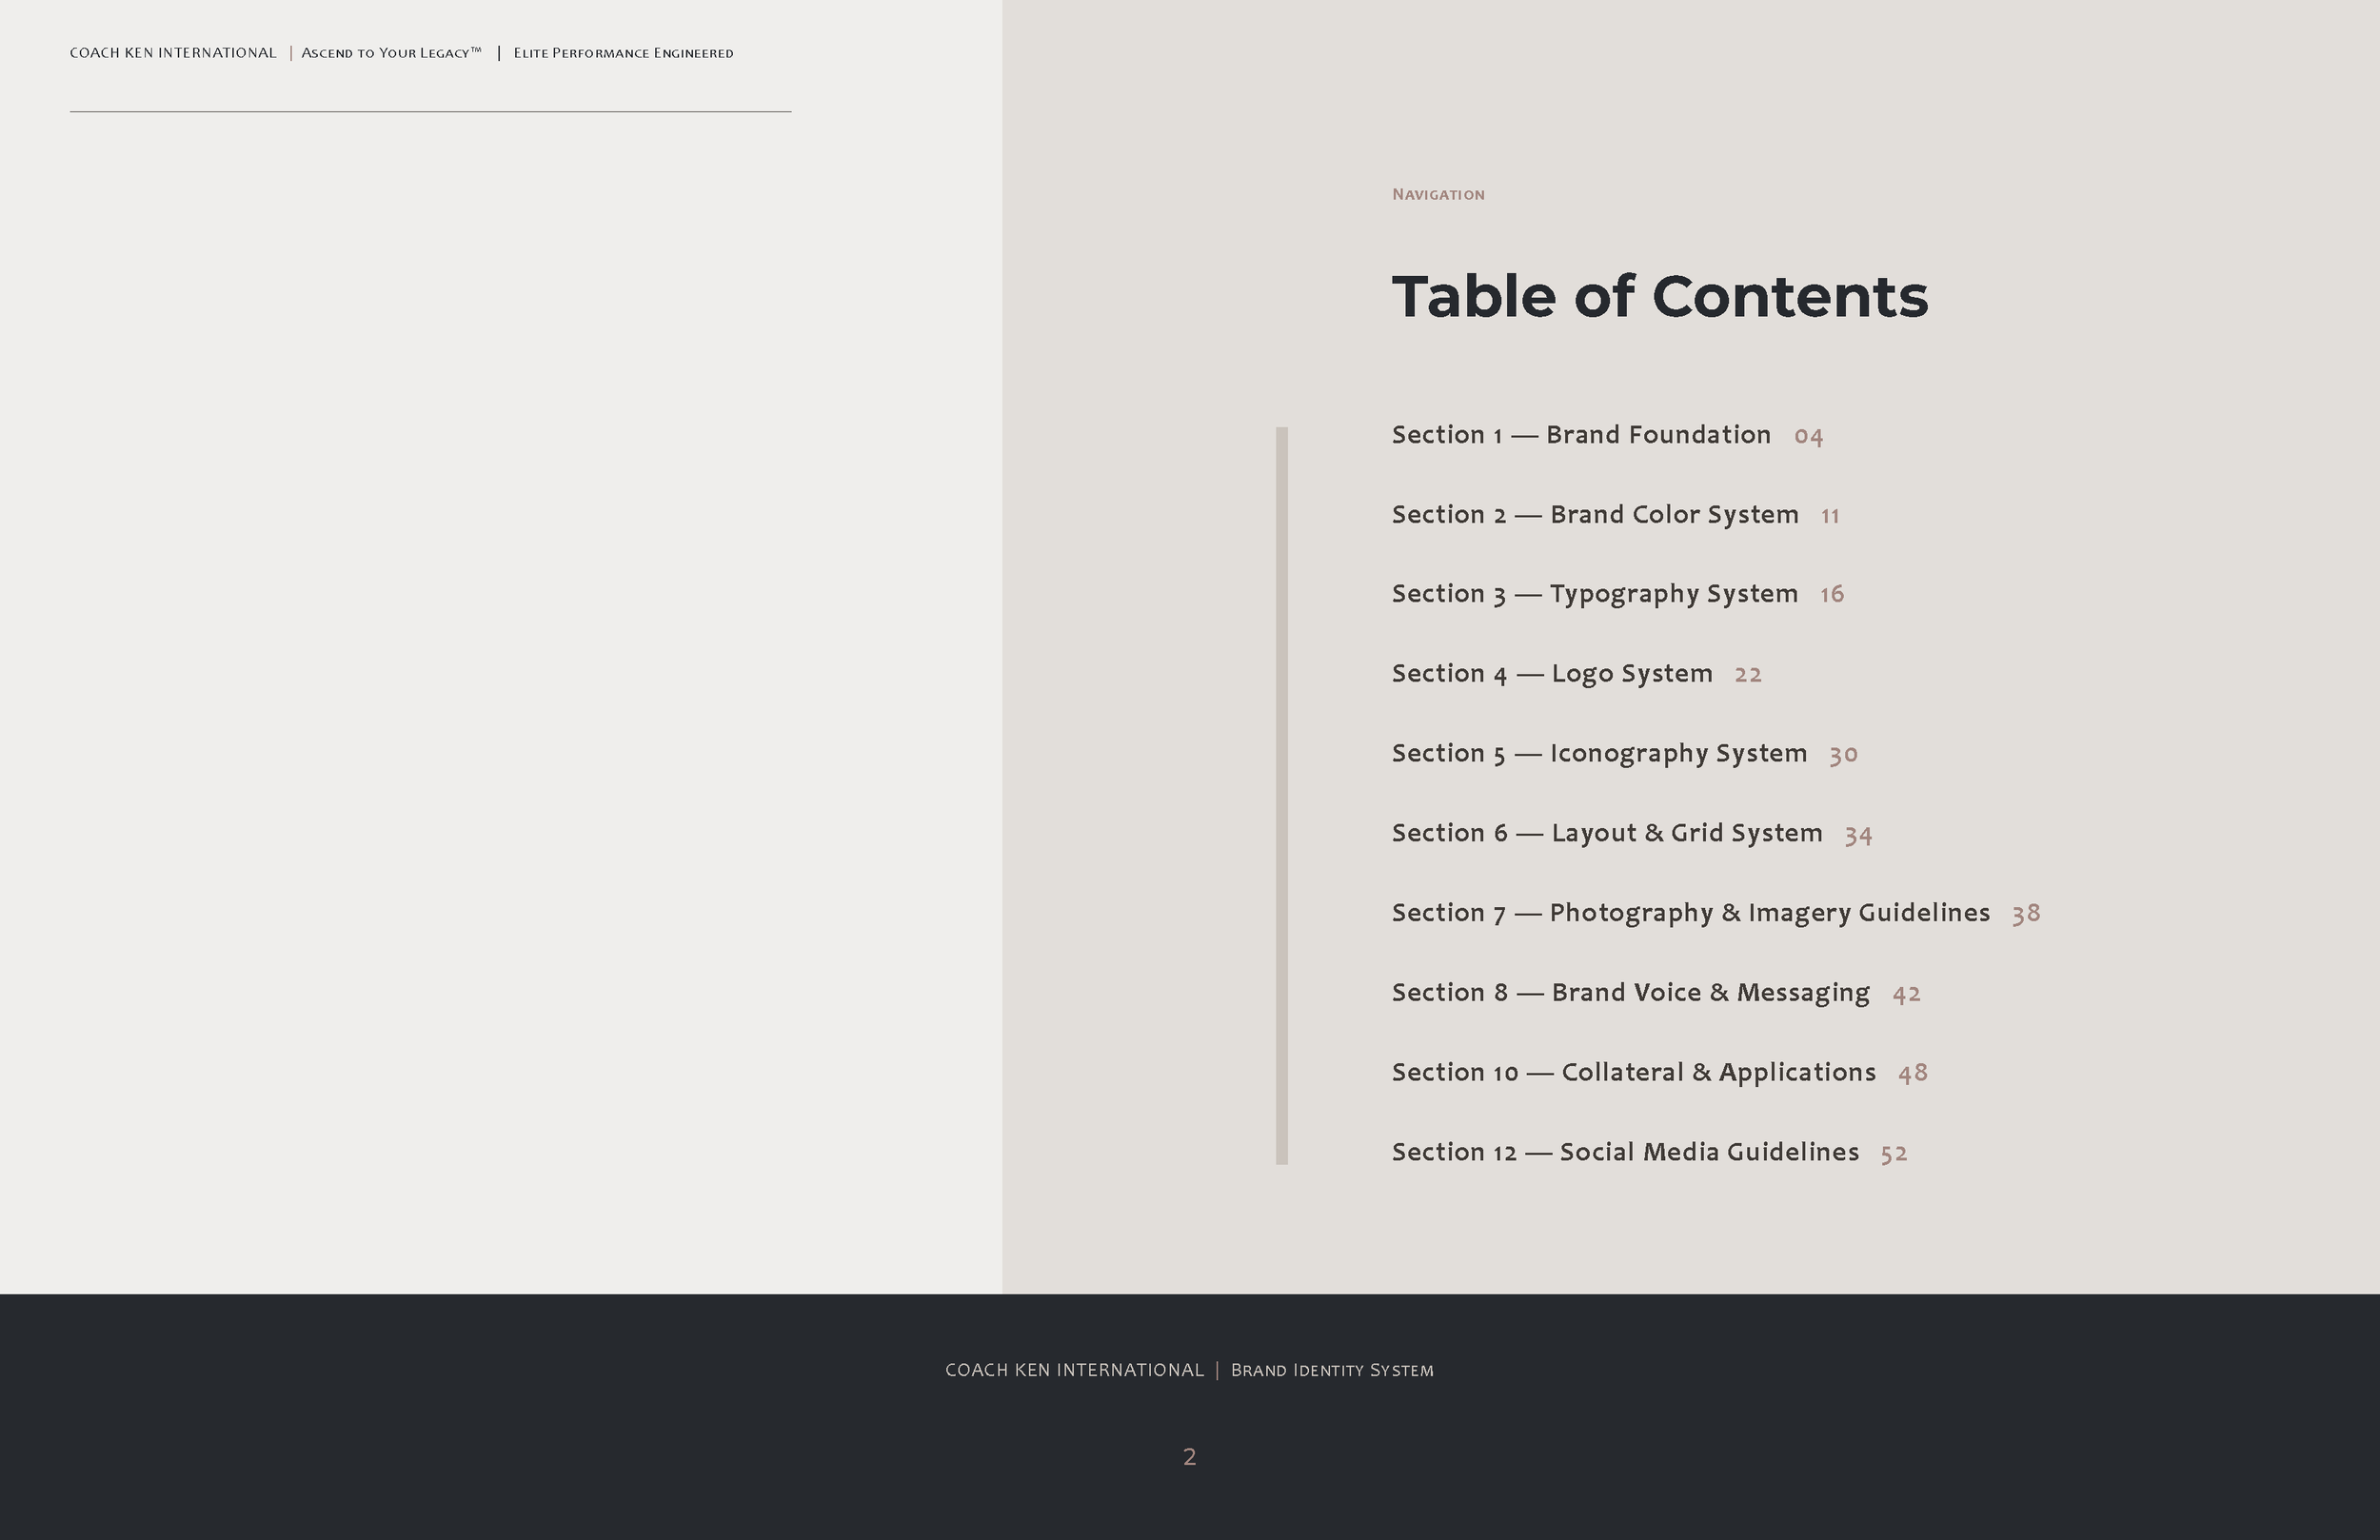Click the Navigation label above the heading
Image resolution: width=2380 pixels, height=1540 pixels.
click(1438, 194)
